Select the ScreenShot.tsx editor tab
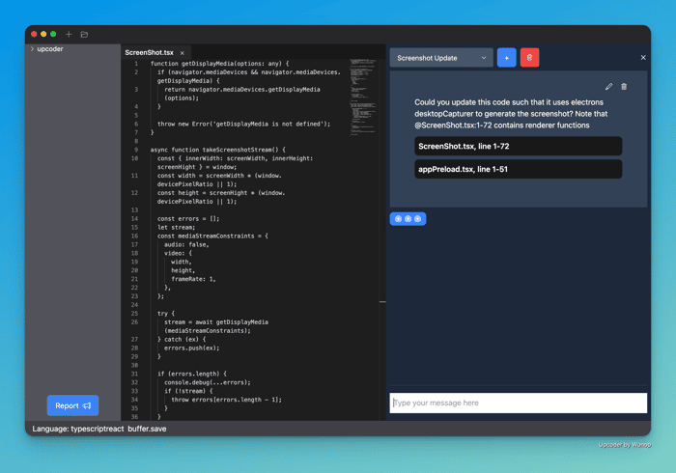Screen dimensions: 676x473 coord(149,52)
